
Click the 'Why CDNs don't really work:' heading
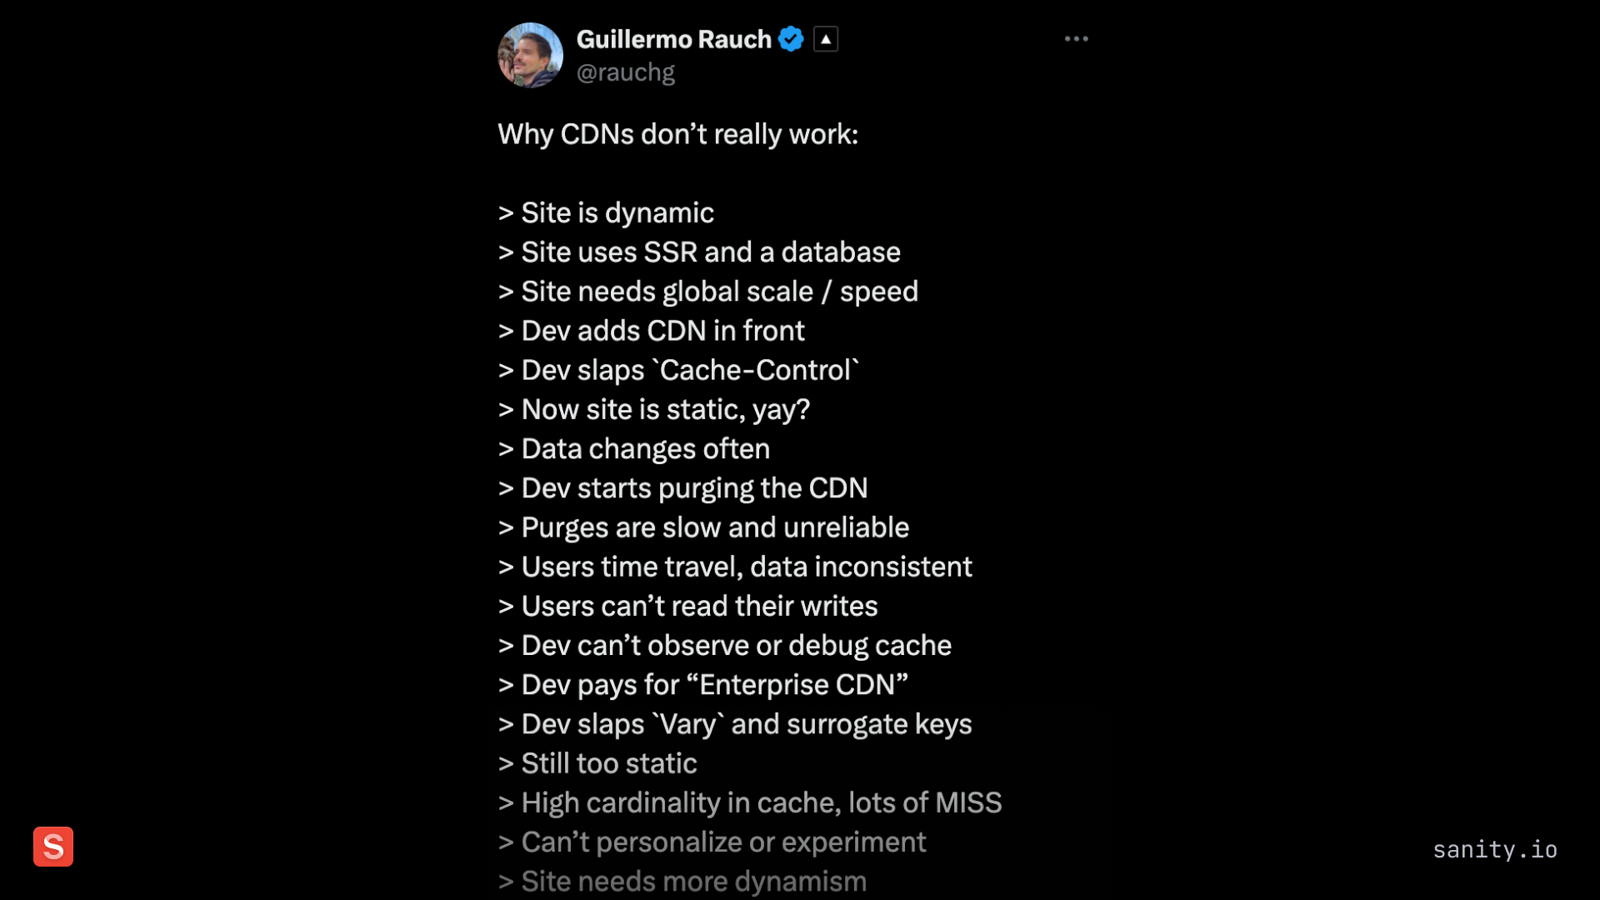pos(677,133)
